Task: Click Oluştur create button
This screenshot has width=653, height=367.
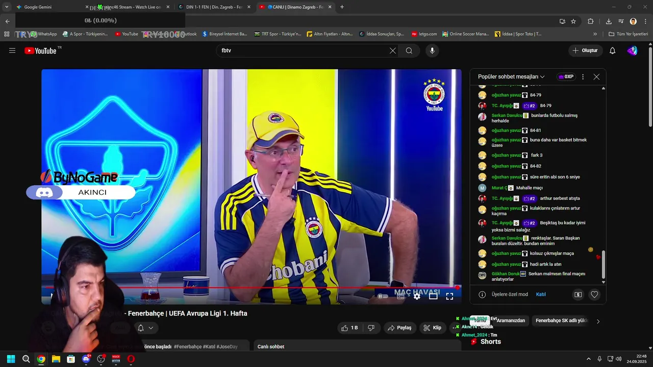Action: (585, 50)
